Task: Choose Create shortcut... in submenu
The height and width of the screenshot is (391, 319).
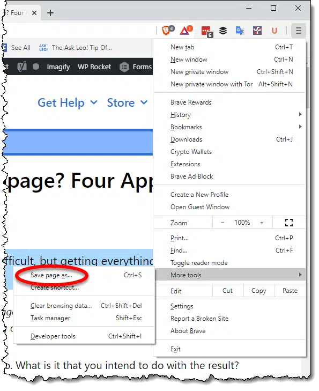Action: coord(84,287)
